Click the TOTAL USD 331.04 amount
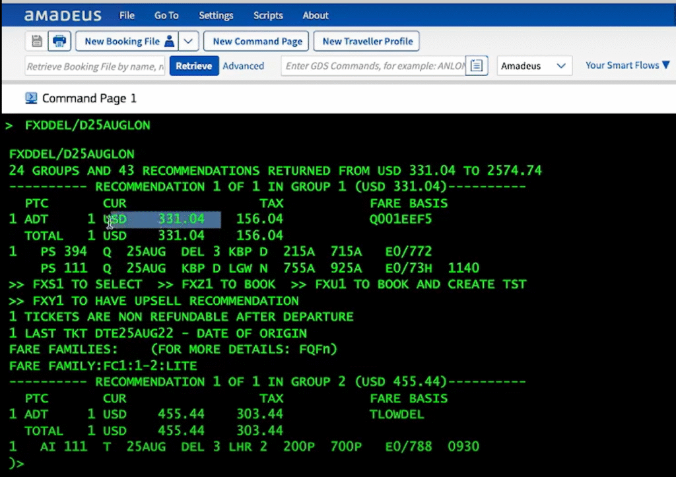Screen dimensions: 676x477 (x=181, y=236)
